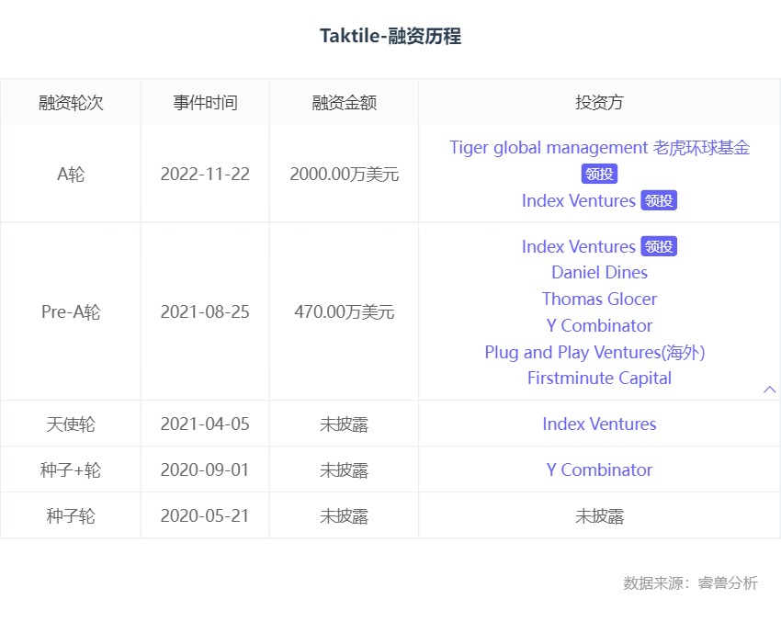Select date 2021-08-25
Screen dimensions: 781x622
205,311
